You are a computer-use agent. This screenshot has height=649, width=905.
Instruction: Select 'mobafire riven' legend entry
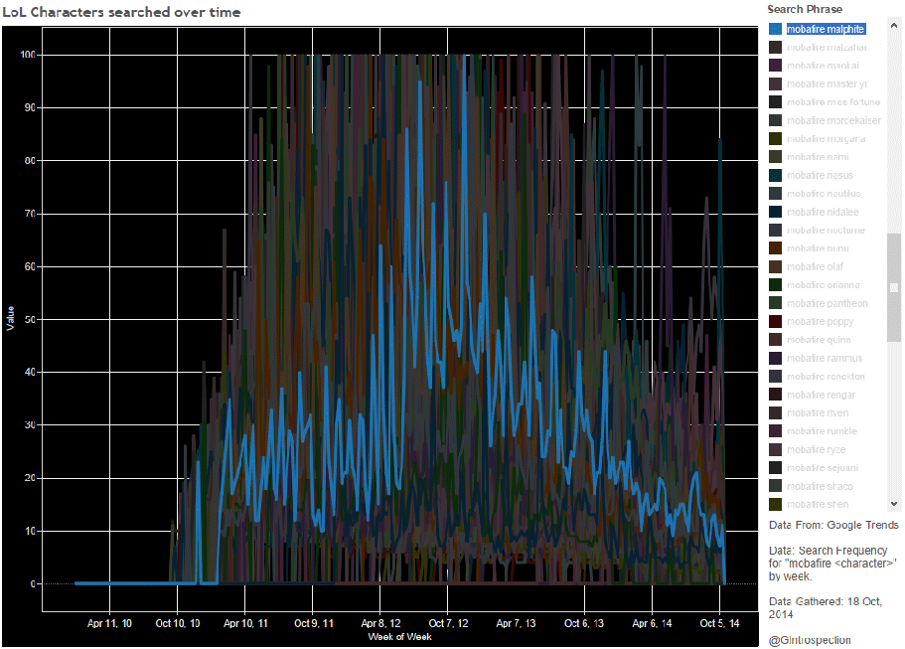818,412
